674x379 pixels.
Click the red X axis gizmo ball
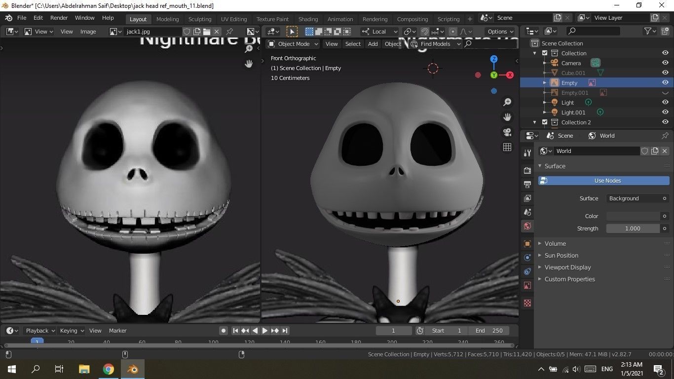[x=510, y=75]
